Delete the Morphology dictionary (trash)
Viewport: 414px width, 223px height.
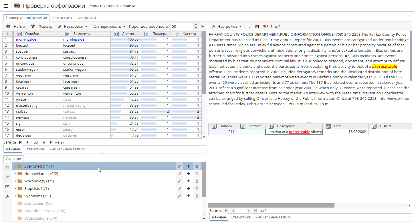click(197, 181)
